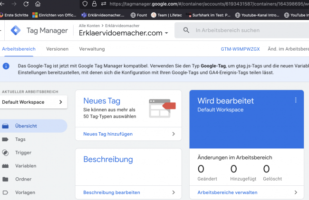Open site permissions icon in address bar
Viewport: 309px width, 200px height.
click(x=104, y=4)
